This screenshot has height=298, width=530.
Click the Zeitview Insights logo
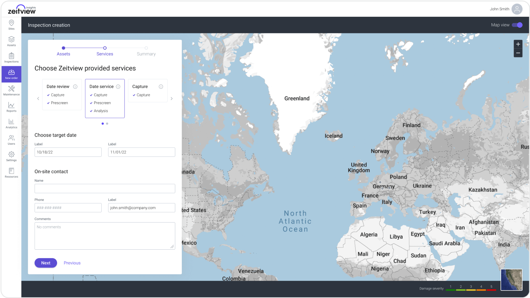pyautogui.click(x=22, y=9)
